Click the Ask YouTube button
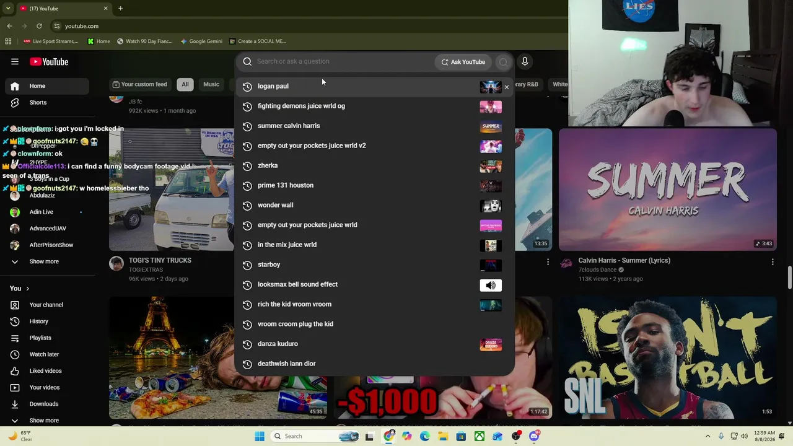Image resolution: width=793 pixels, height=446 pixels. pos(463,62)
